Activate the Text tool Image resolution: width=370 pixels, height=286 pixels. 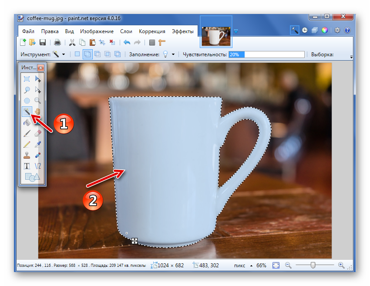27,166
